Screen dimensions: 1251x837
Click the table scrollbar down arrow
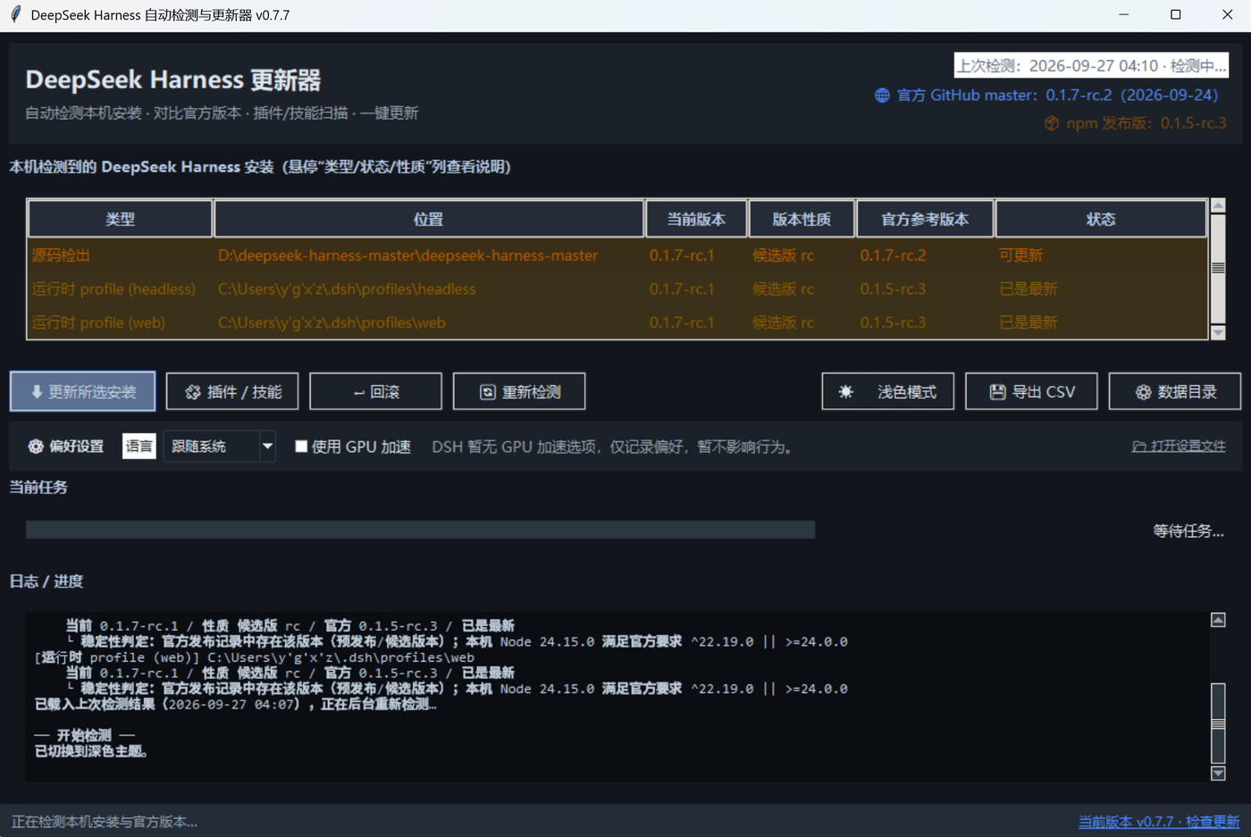click(x=1218, y=332)
